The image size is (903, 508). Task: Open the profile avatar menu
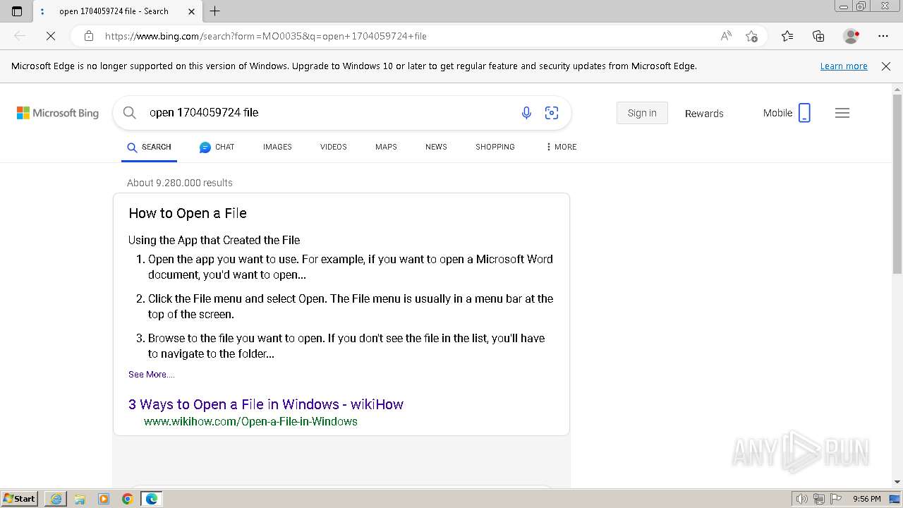coord(851,36)
